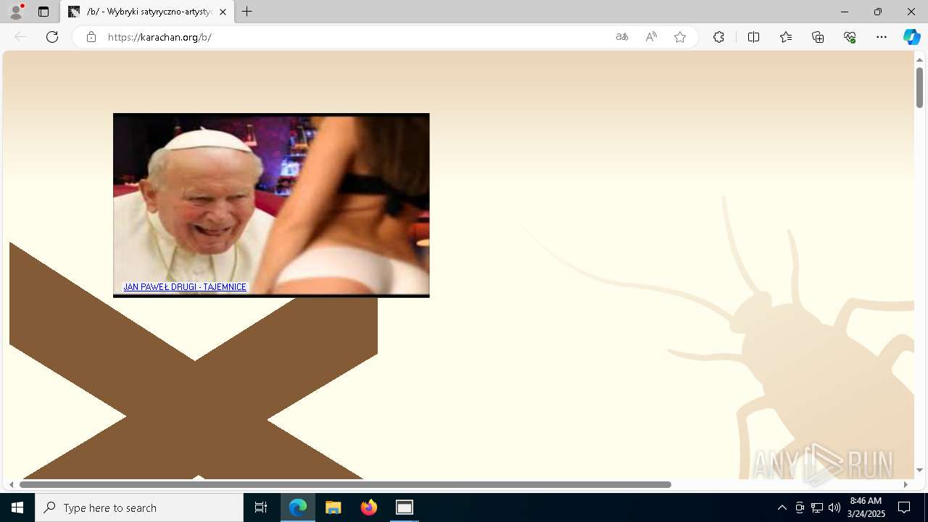This screenshot has height=522, width=928.
Task: Select the /b/ Wybryki satyryczno-artystyczne tab
Action: click(147, 12)
